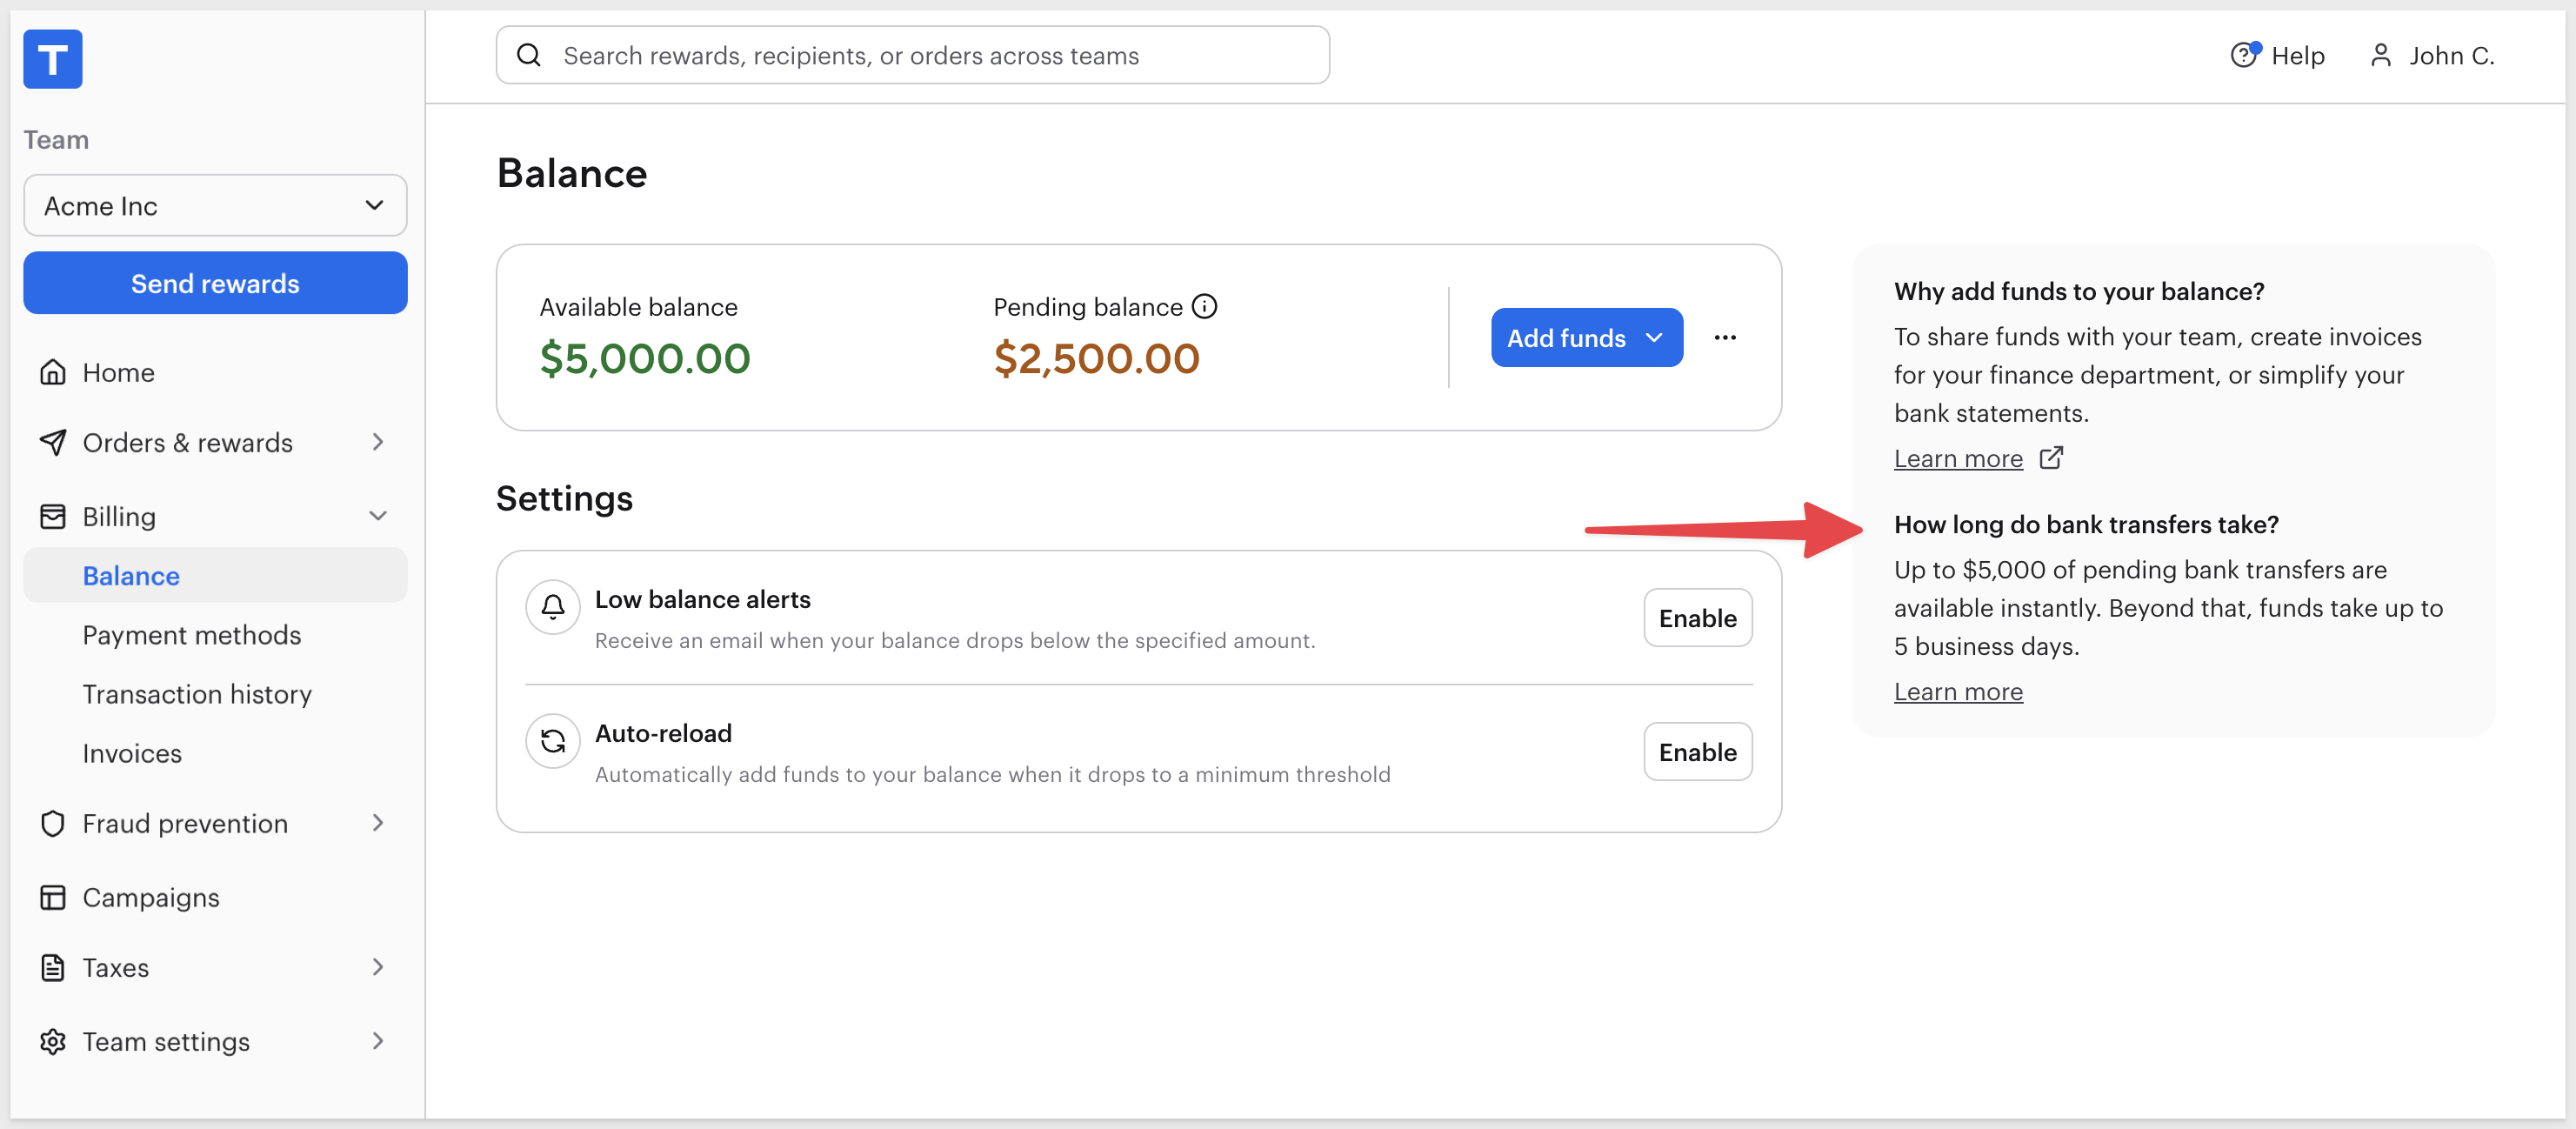Click the low balance alerts bell icon
The image size is (2576, 1129).
click(553, 607)
